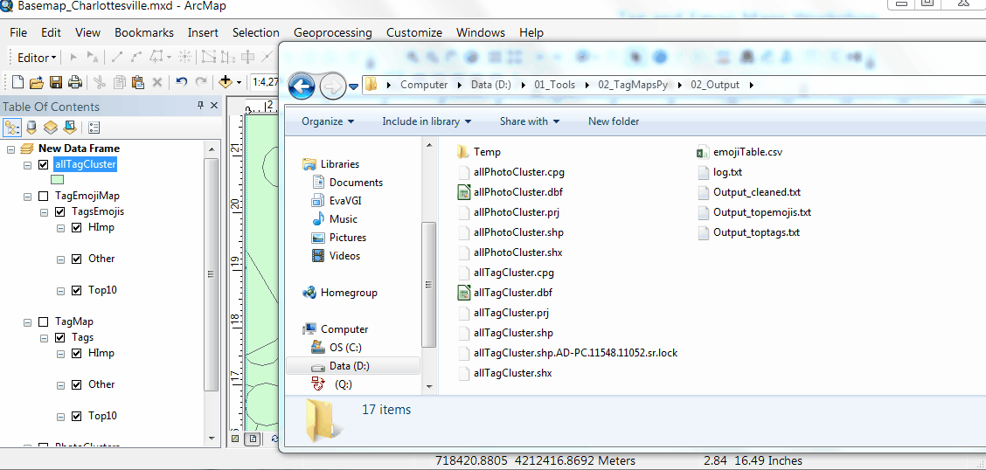
Task: Click the New Map File icon
Action: (x=18, y=82)
